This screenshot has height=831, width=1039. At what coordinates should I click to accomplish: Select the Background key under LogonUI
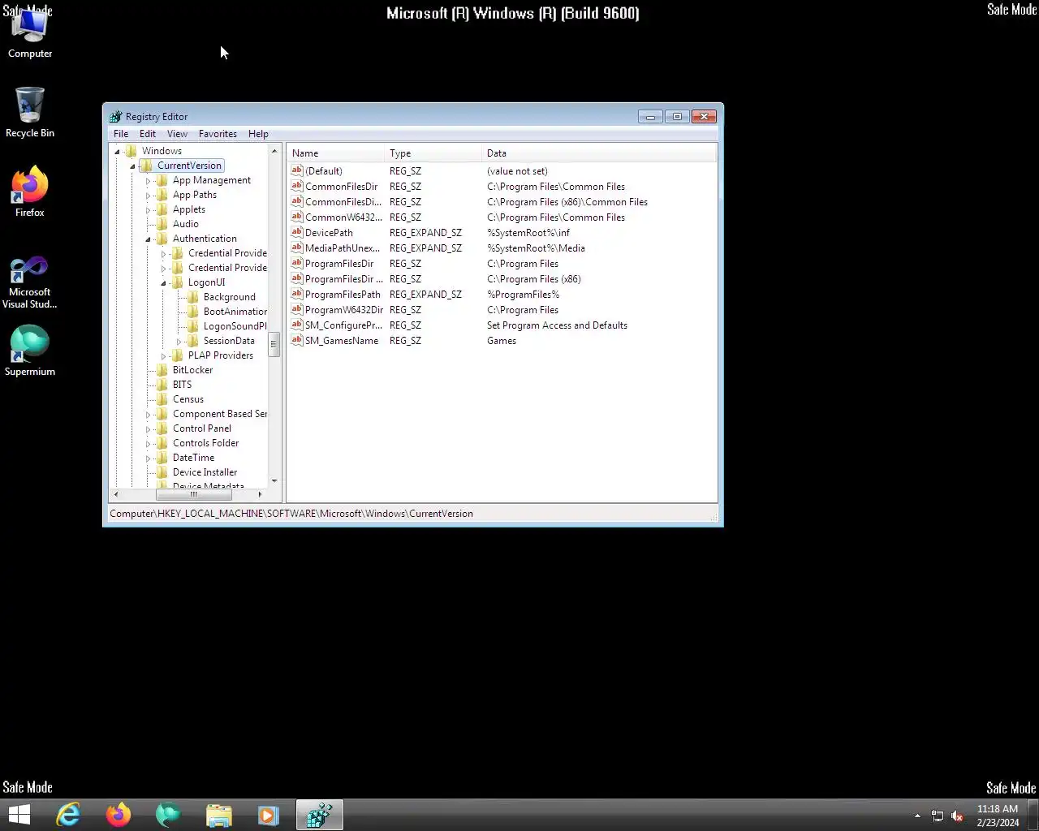[229, 297]
